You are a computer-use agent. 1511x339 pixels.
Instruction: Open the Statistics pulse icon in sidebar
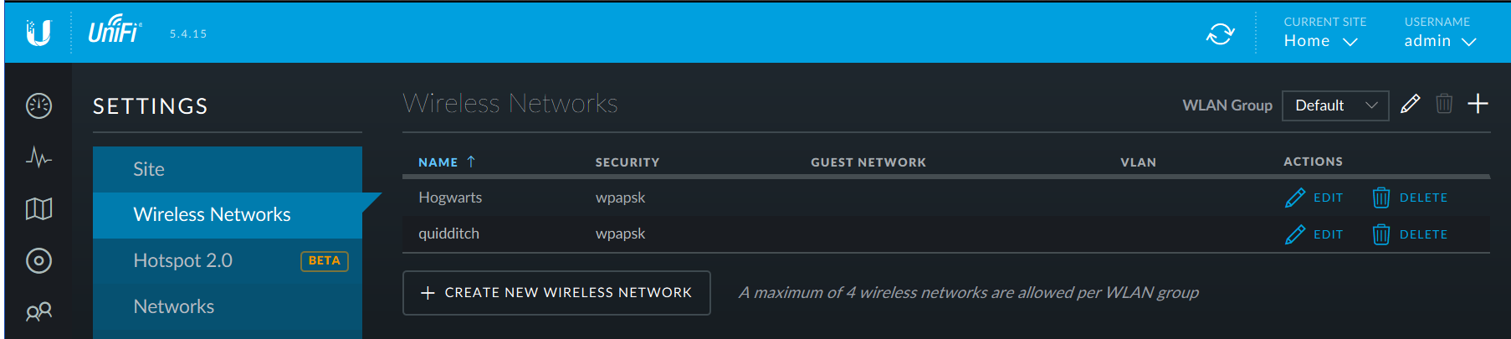(x=38, y=157)
